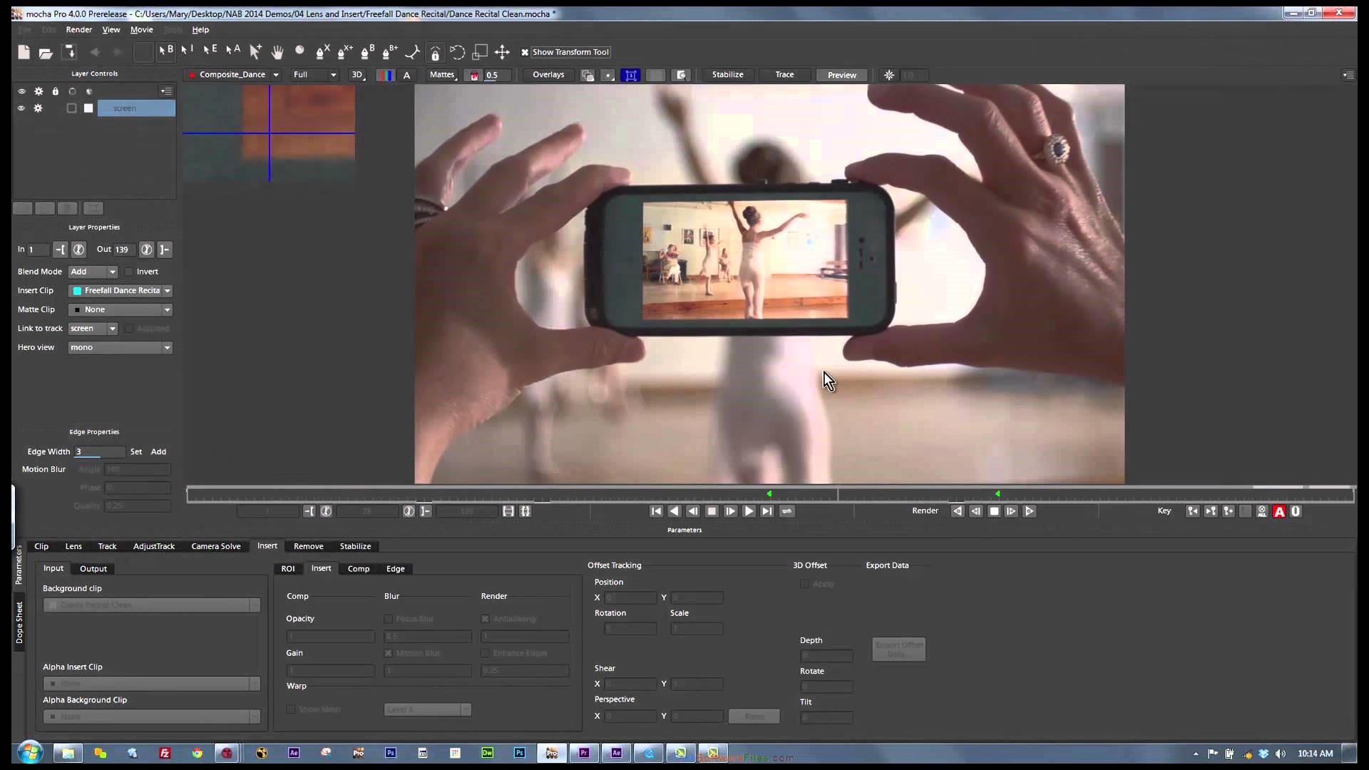
Task: Expand the Matte Clip dropdown
Action: coord(166,309)
